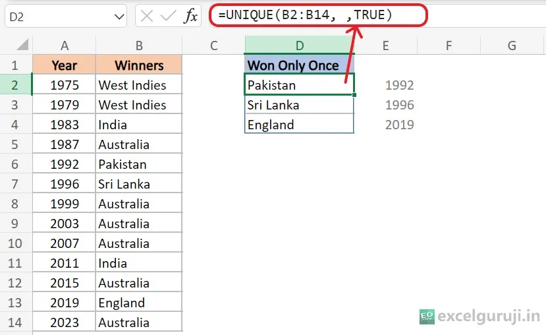Select Australia in row 8
The height and width of the screenshot is (335, 546).
pyautogui.click(x=139, y=204)
